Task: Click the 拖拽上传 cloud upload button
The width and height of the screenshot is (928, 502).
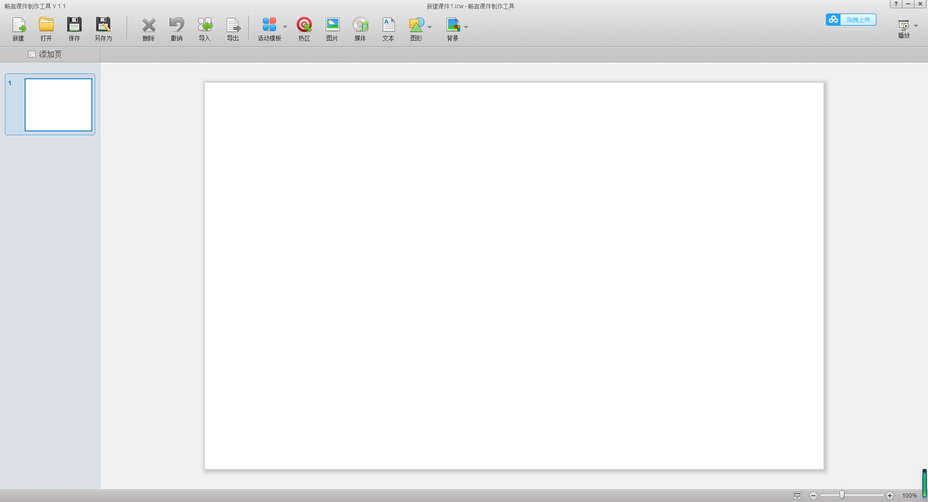Action: click(851, 19)
